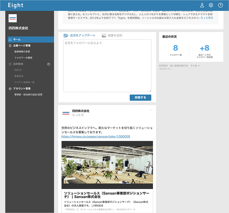Click the ソリューションセールス job title heading
229x213 pixels.
[106, 195]
